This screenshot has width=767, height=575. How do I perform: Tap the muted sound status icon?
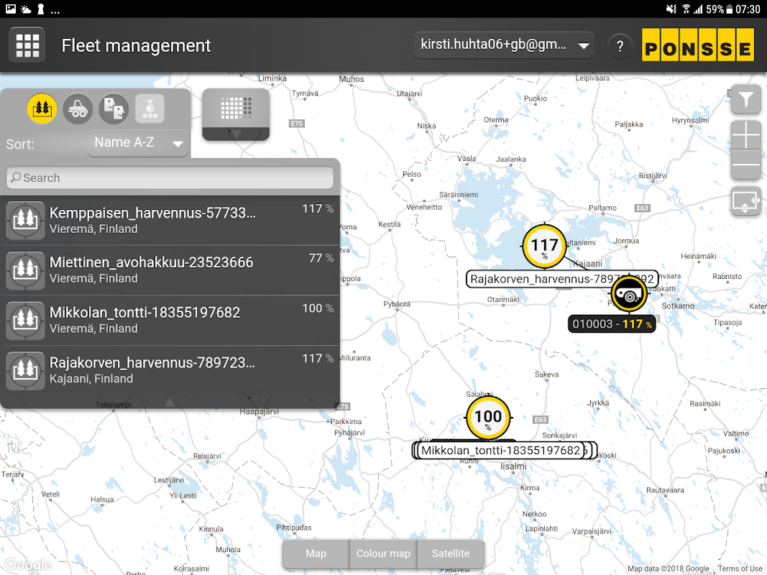pyautogui.click(x=671, y=9)
